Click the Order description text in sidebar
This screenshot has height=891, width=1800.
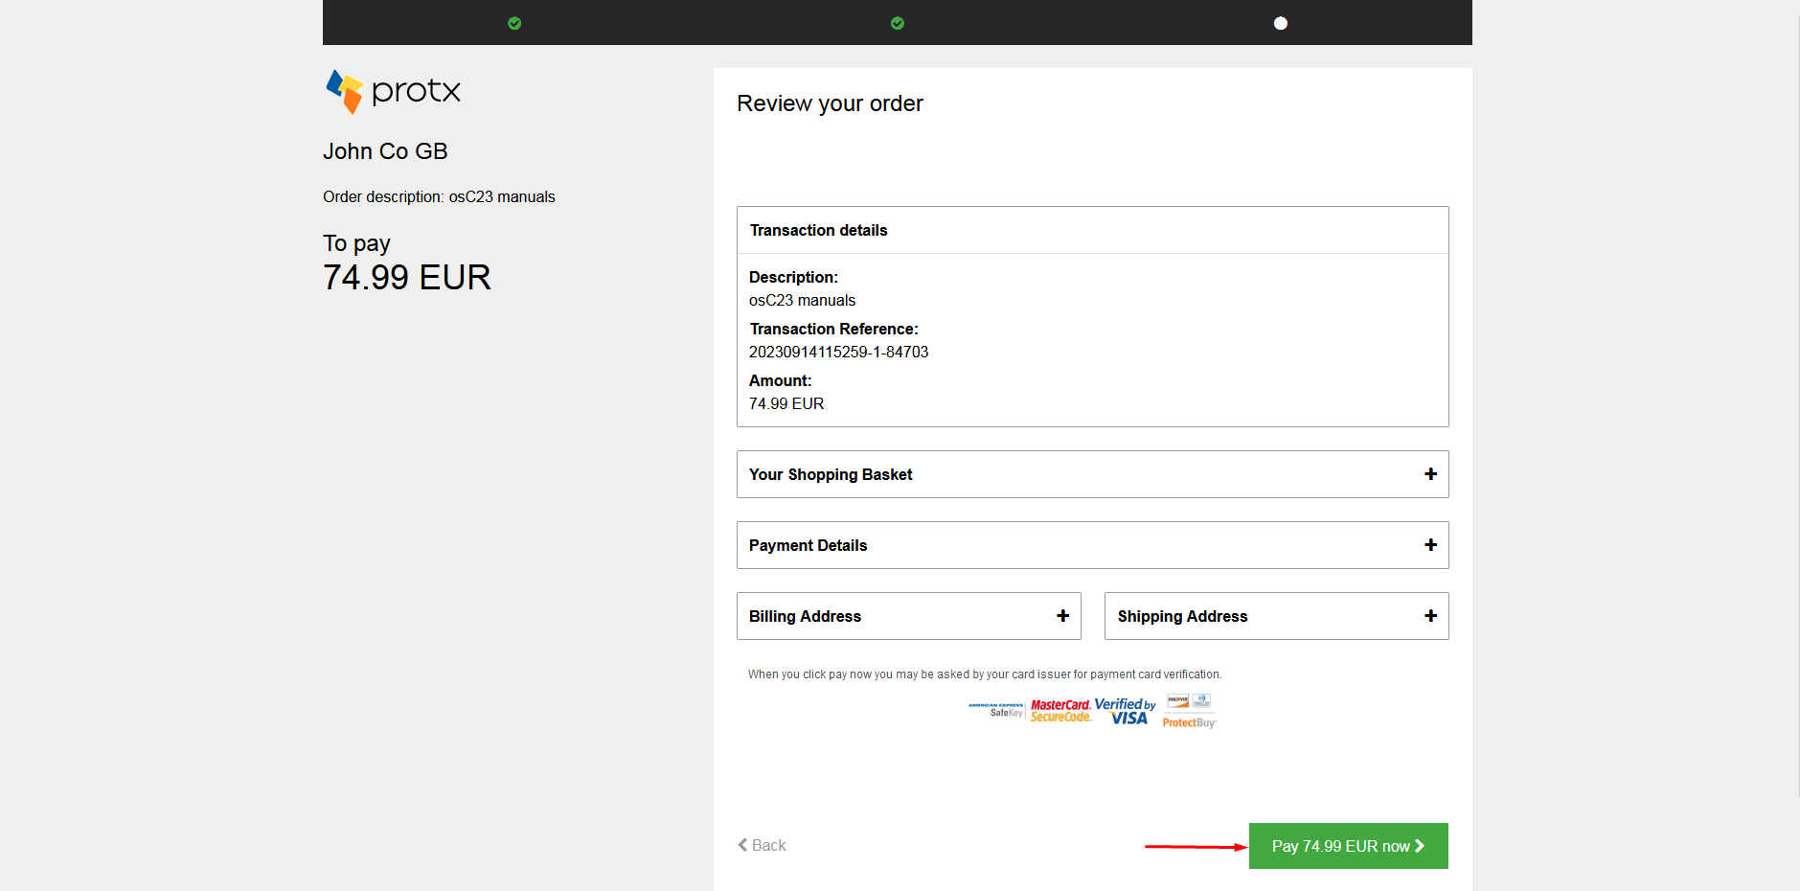tap(439, 197)
